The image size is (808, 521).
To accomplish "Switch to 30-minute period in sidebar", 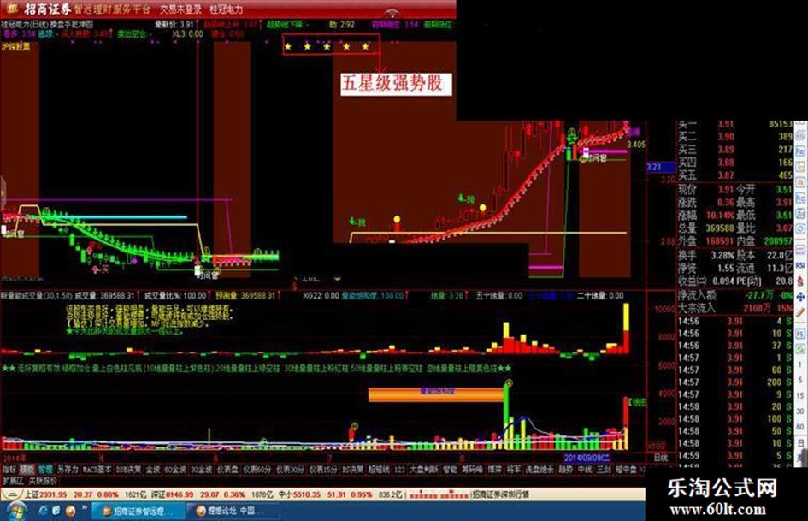I will [x=799, y=410].
